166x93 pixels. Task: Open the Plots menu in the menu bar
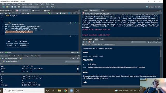pos(18,4)
